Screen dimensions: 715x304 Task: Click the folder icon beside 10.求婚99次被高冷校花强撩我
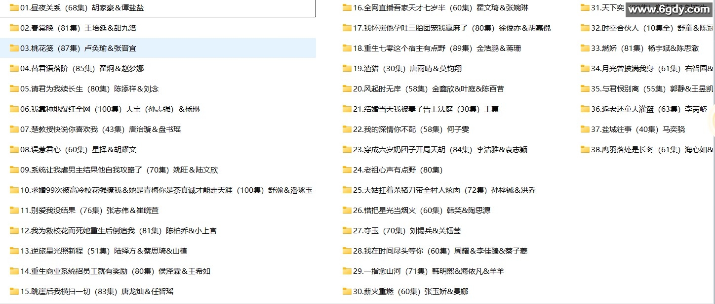(x=13, y=190)
